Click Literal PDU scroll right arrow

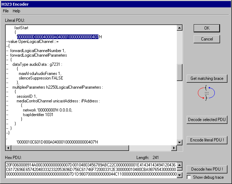click(x=174, y=148)
